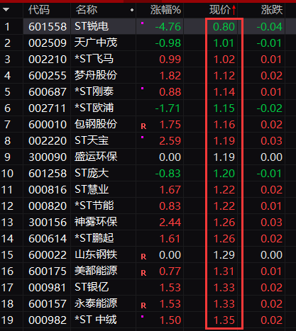The image size is (296, 331).
Task: Click the R marker on 美都能源 row
Action: click(x=143, y=273)
